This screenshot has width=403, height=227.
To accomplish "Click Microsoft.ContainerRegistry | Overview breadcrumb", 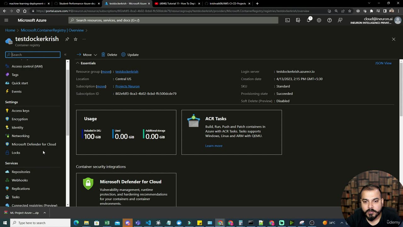I will click(x=52, y=30).
